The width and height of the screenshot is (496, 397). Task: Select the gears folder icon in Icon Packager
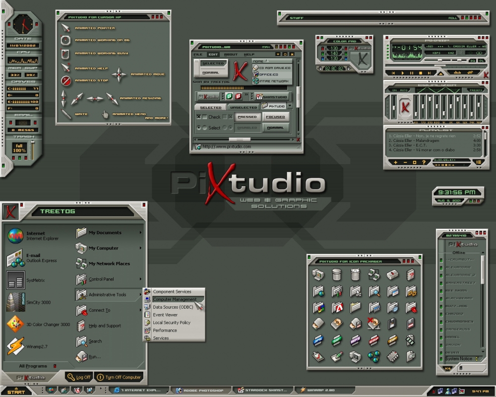click(x=411, y=291)
